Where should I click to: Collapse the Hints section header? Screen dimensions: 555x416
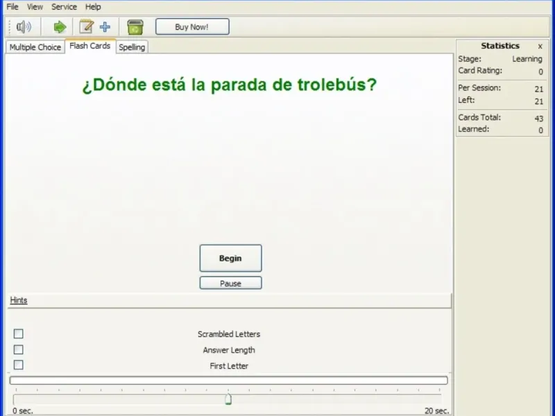click(19, 300)
